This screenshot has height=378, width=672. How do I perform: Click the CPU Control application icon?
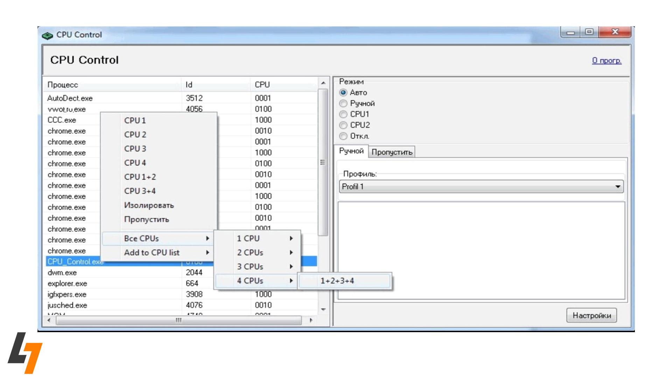point(48,34)
